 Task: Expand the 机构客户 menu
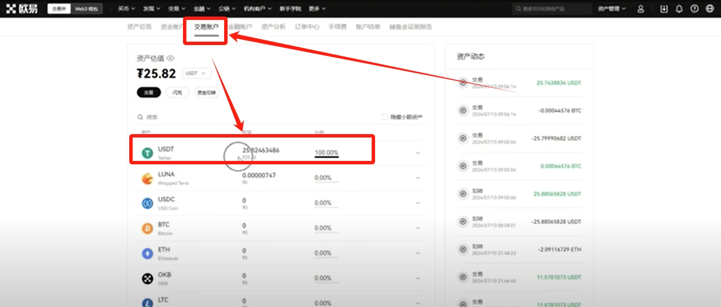tap(258, 9)
